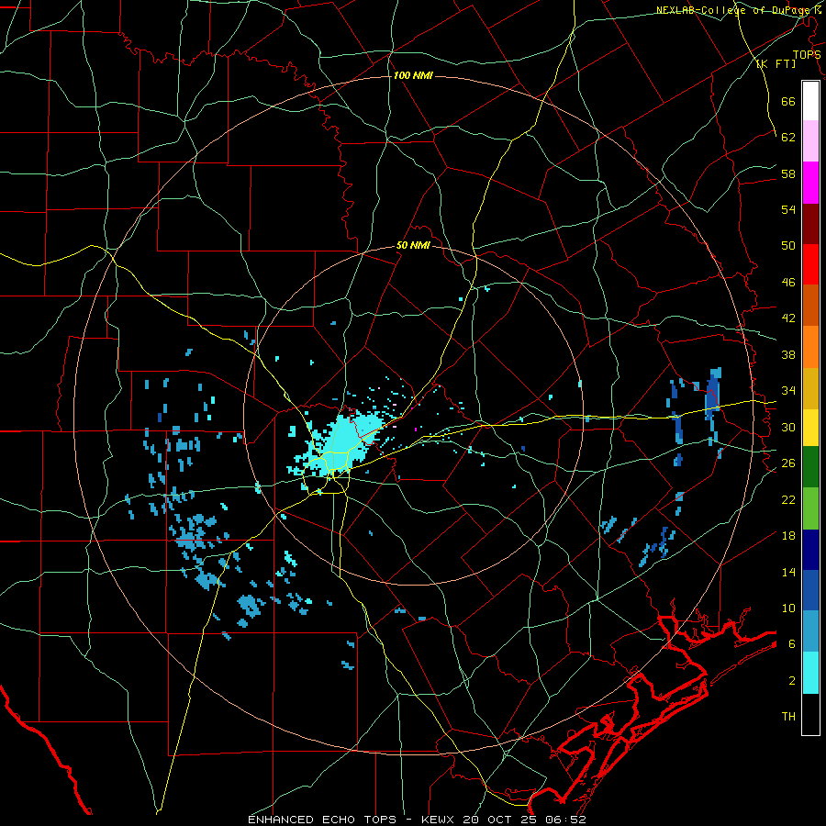Click the medium blue 10 kft legend swatch
The height and width of the screenshot is (826, 826).
(810, 590)
